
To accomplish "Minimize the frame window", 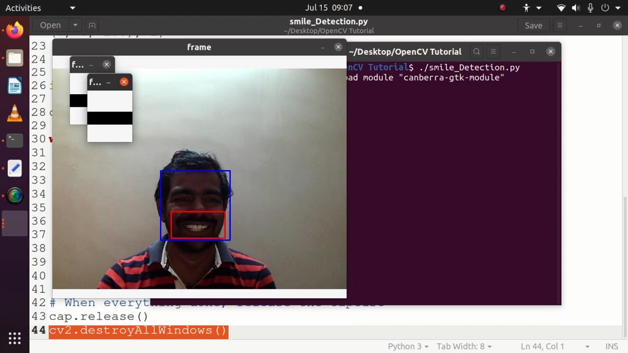I will (322, 47).
